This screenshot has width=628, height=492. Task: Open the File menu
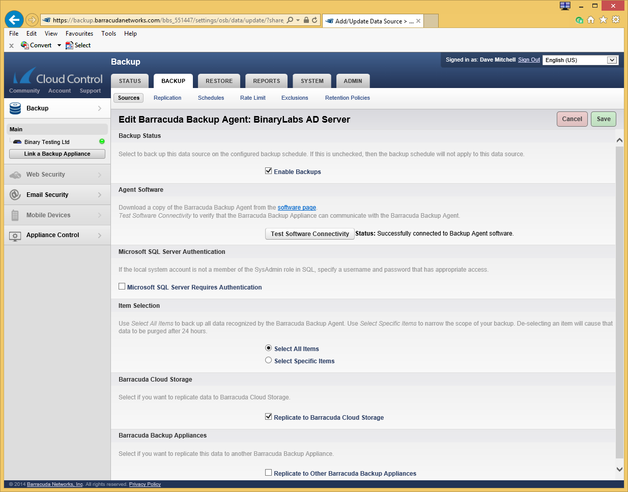click(x=14, y=34)
